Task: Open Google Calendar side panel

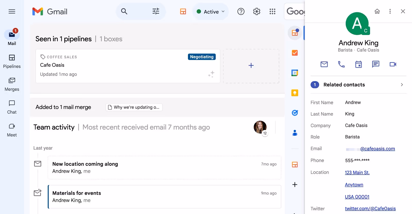Action: (x=295, y=73)
